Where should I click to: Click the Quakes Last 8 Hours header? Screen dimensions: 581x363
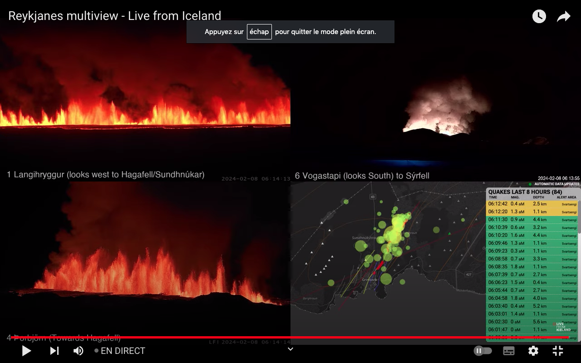tap(525, 192)
